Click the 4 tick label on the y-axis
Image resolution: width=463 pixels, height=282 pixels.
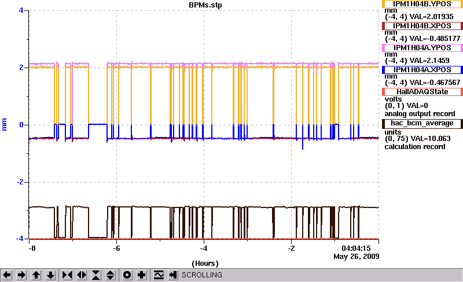coord(21,10)
